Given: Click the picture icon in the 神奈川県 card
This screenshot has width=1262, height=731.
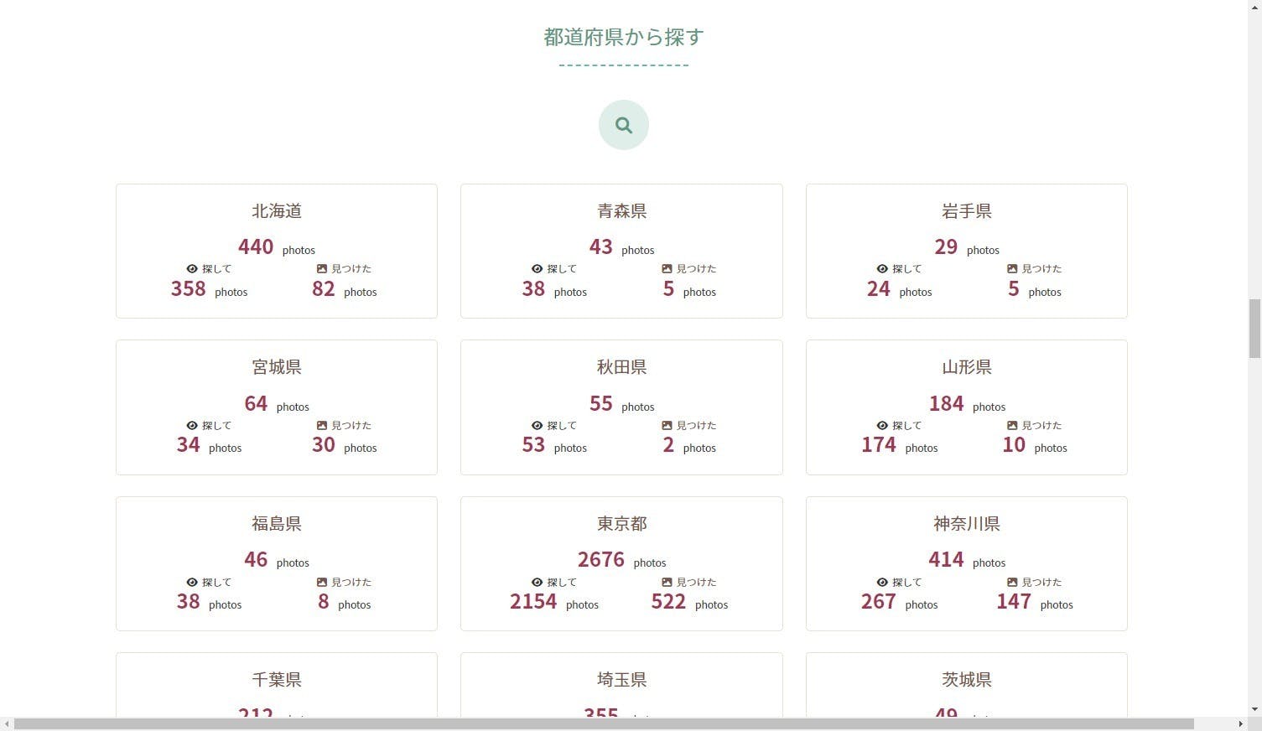Looking at the screenshot, I should pos(1012,583).
